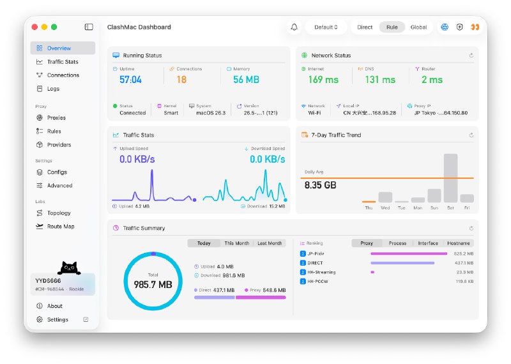Click the Memory 56 MB value

246,80
